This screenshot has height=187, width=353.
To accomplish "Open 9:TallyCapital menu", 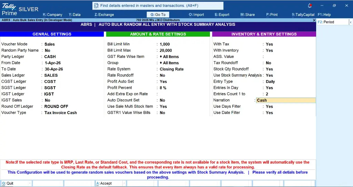I will pos(303,14).
